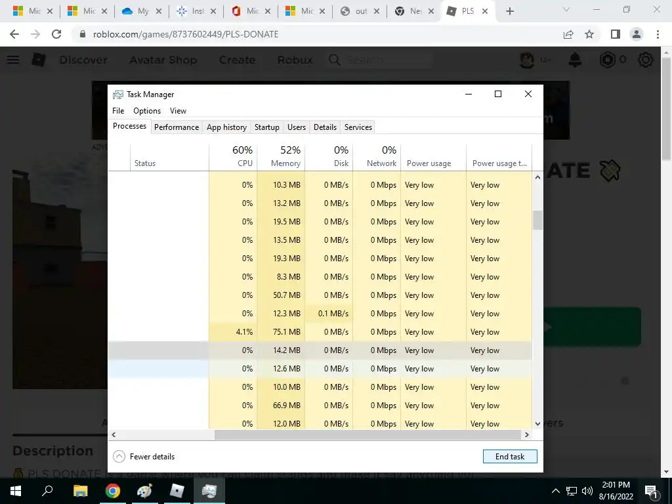
Task: Click the Roblox logo icon
Action: pyautogui.click(x=39, y=60)
